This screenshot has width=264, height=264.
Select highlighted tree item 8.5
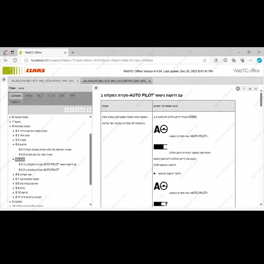[20, 159]
